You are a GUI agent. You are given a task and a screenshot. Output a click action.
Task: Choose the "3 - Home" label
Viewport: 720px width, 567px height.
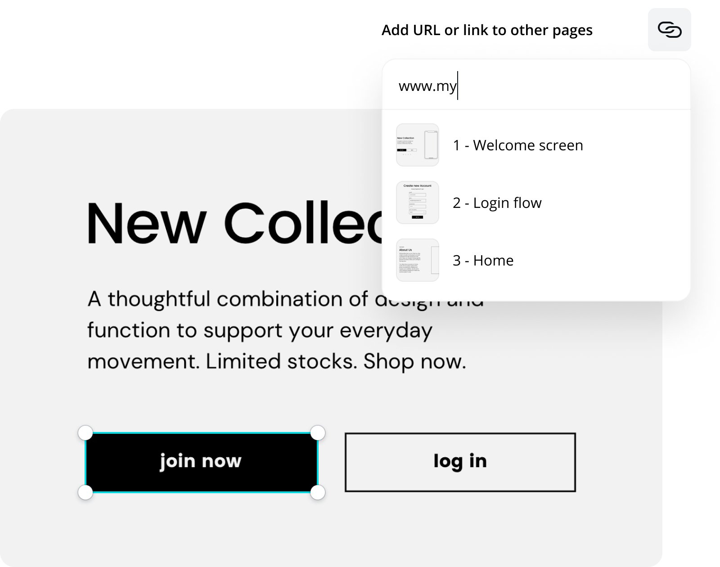pyautogui.click(x=483, y=261)
